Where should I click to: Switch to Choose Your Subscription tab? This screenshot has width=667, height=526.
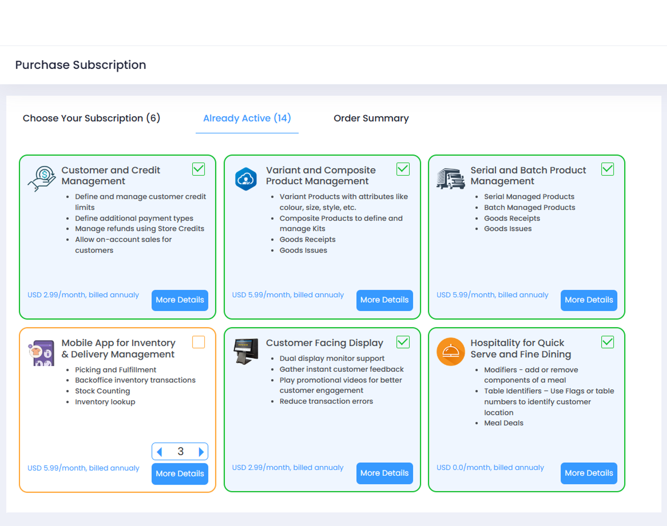click(91, 118)
